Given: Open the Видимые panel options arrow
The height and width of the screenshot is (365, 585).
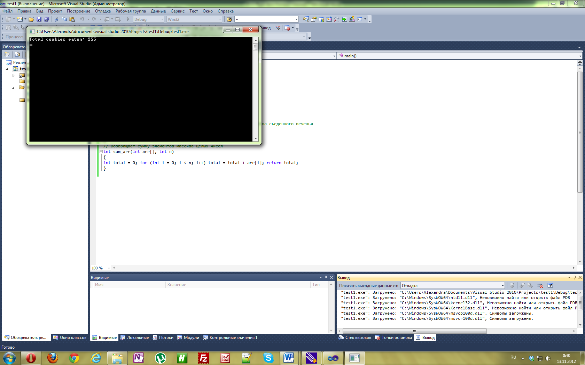Looking at the screenshot, I should pyautogui.click(x=321, y=277).
